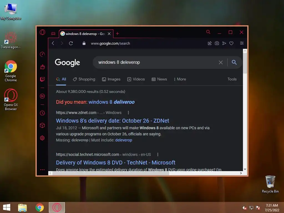Open History clock icon in sidebar

coord(42,113)
